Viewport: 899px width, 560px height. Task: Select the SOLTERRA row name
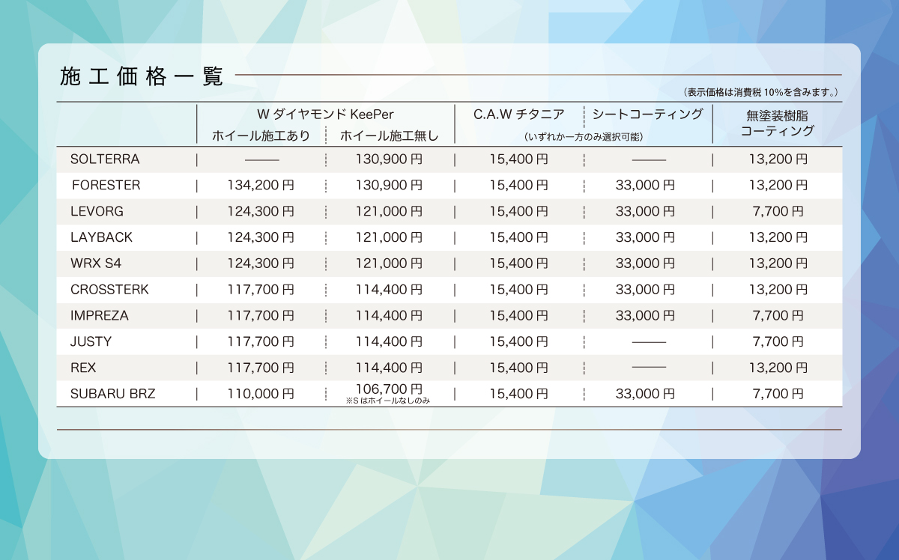105,159
